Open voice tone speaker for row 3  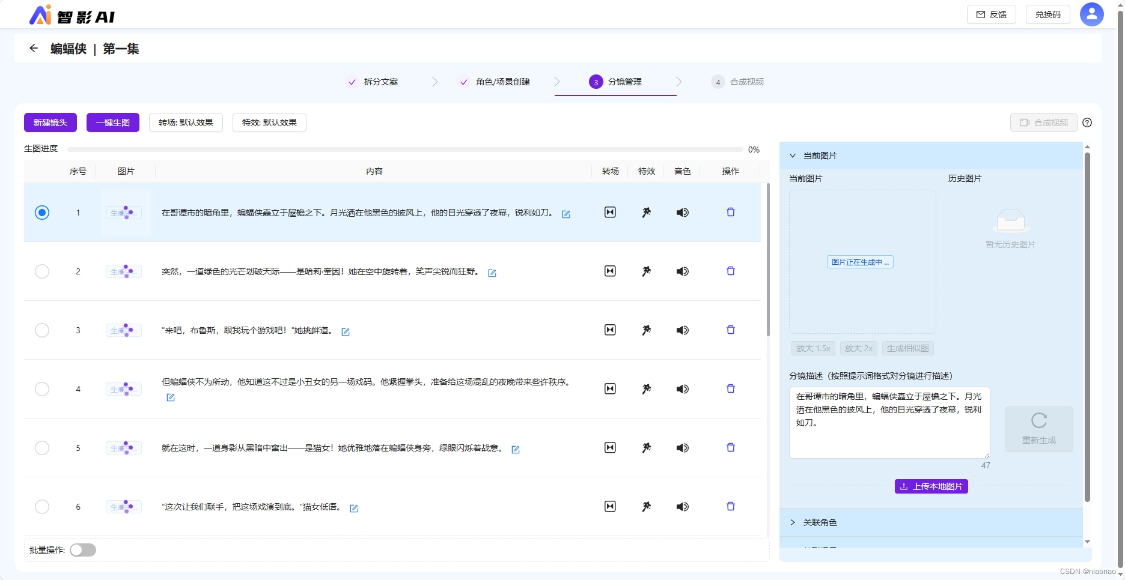[x=682, y=330]
